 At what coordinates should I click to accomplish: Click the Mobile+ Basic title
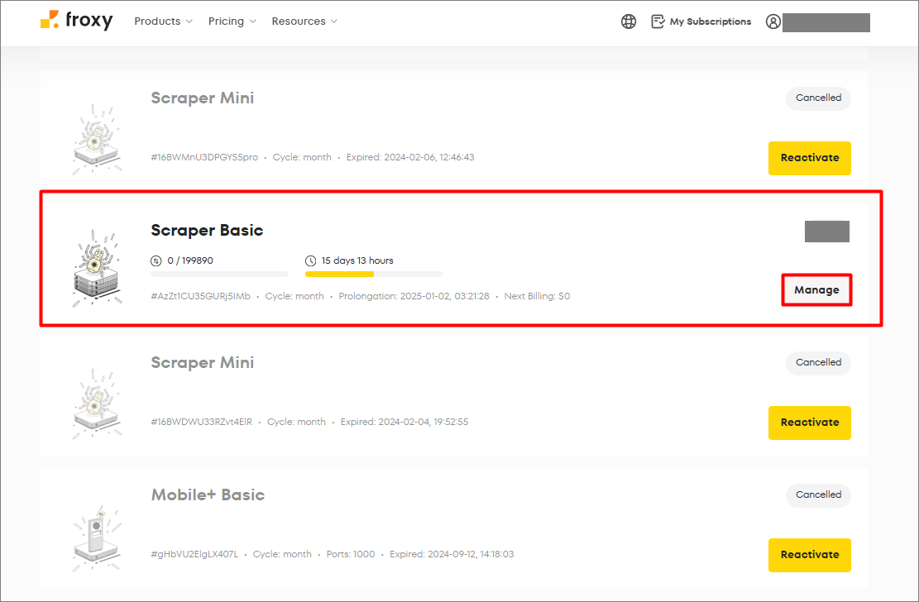(x=208, y=494)
